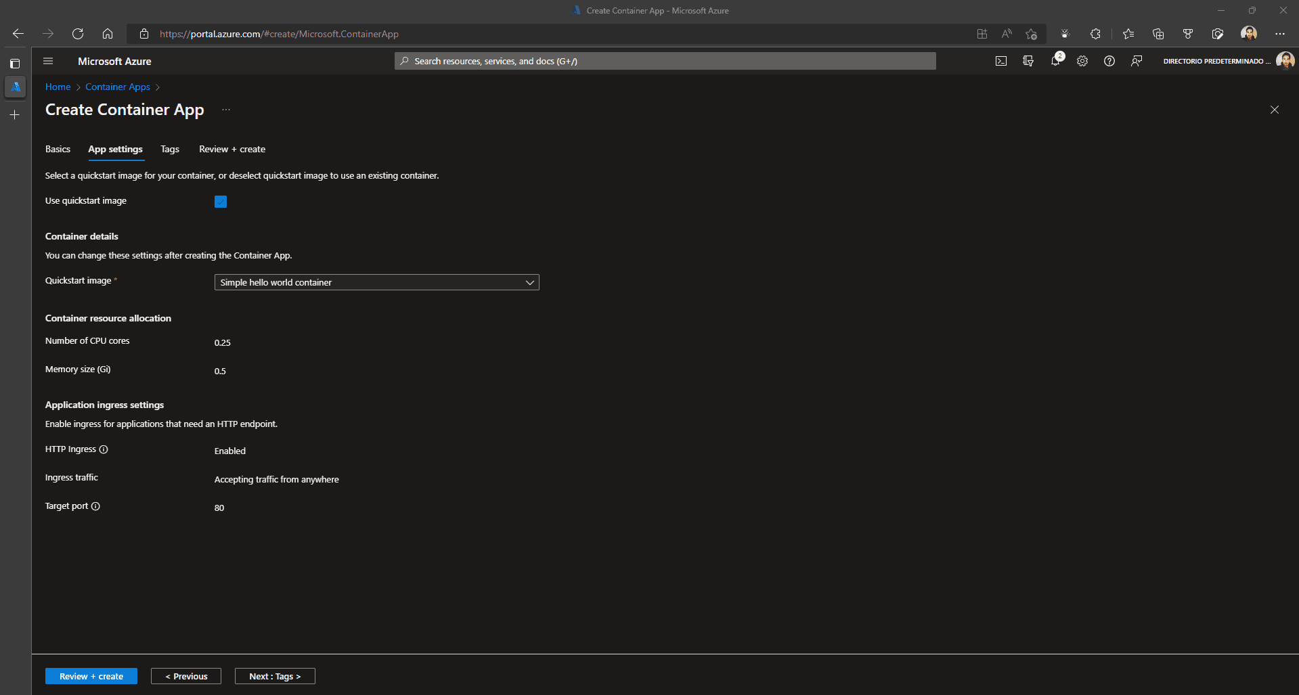This screenshot has height=695, width=1299.
Task: Click the 0.5 memory size value
Action: click(x=220, y=371)
